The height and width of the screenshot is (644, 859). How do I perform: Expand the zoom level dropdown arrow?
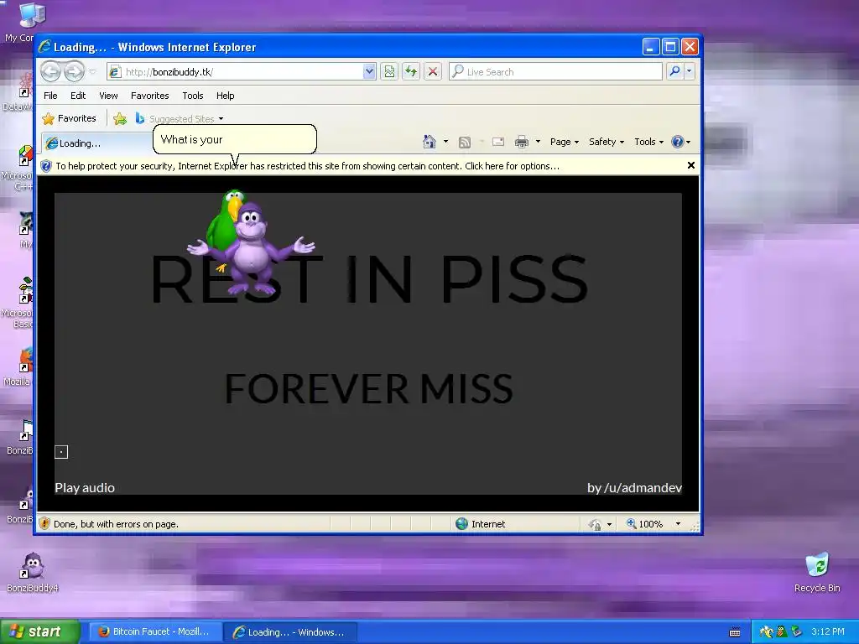tap(678, 524)
